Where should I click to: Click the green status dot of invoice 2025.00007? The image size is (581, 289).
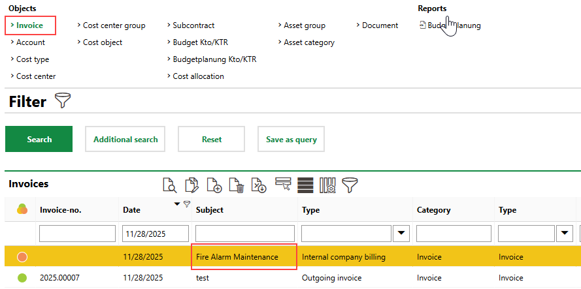click(x=23, y=277)
